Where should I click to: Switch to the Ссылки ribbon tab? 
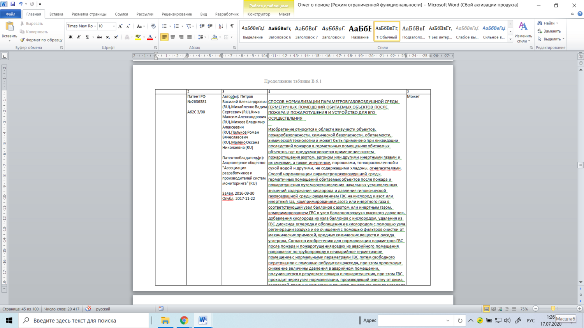click(x=121, y=14)
